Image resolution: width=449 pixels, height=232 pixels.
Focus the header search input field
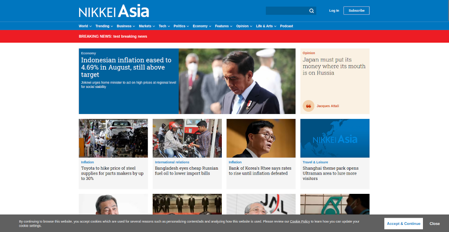point(287,11)
